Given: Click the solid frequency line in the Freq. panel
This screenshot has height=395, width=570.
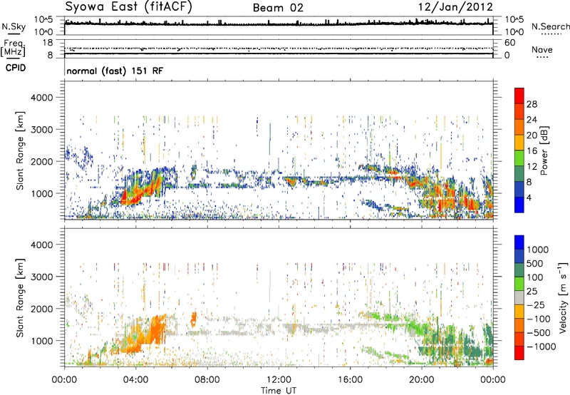Looking at the screenshot, I should [x=279, y=53].
